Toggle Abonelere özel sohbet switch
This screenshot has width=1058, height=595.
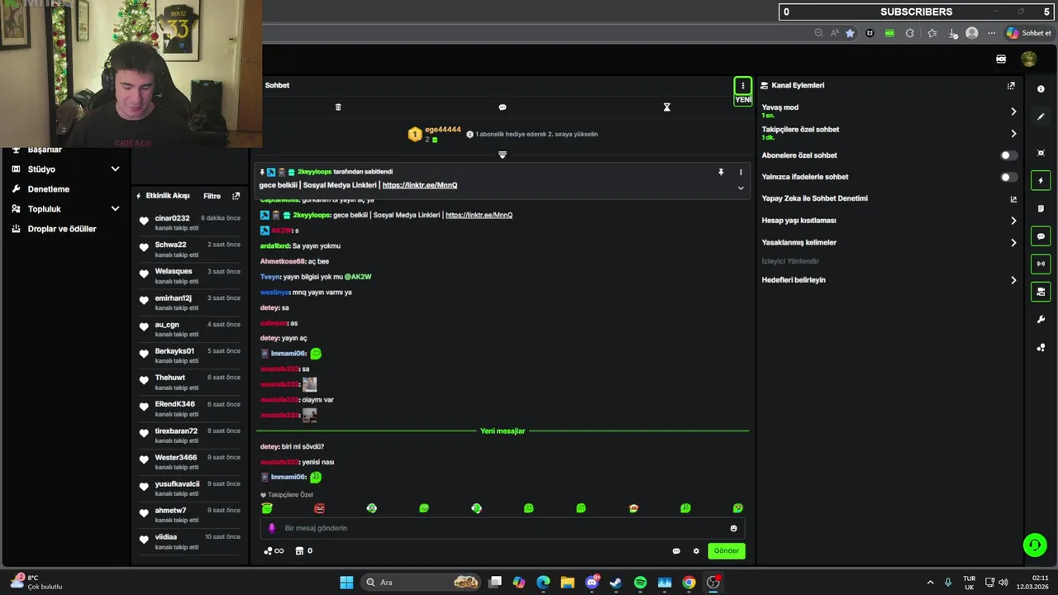(x=1008, y=155)
